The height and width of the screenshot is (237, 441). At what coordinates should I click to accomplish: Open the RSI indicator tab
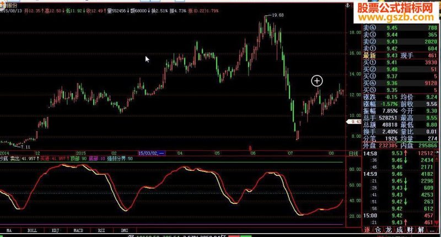(x=101, y=230)
